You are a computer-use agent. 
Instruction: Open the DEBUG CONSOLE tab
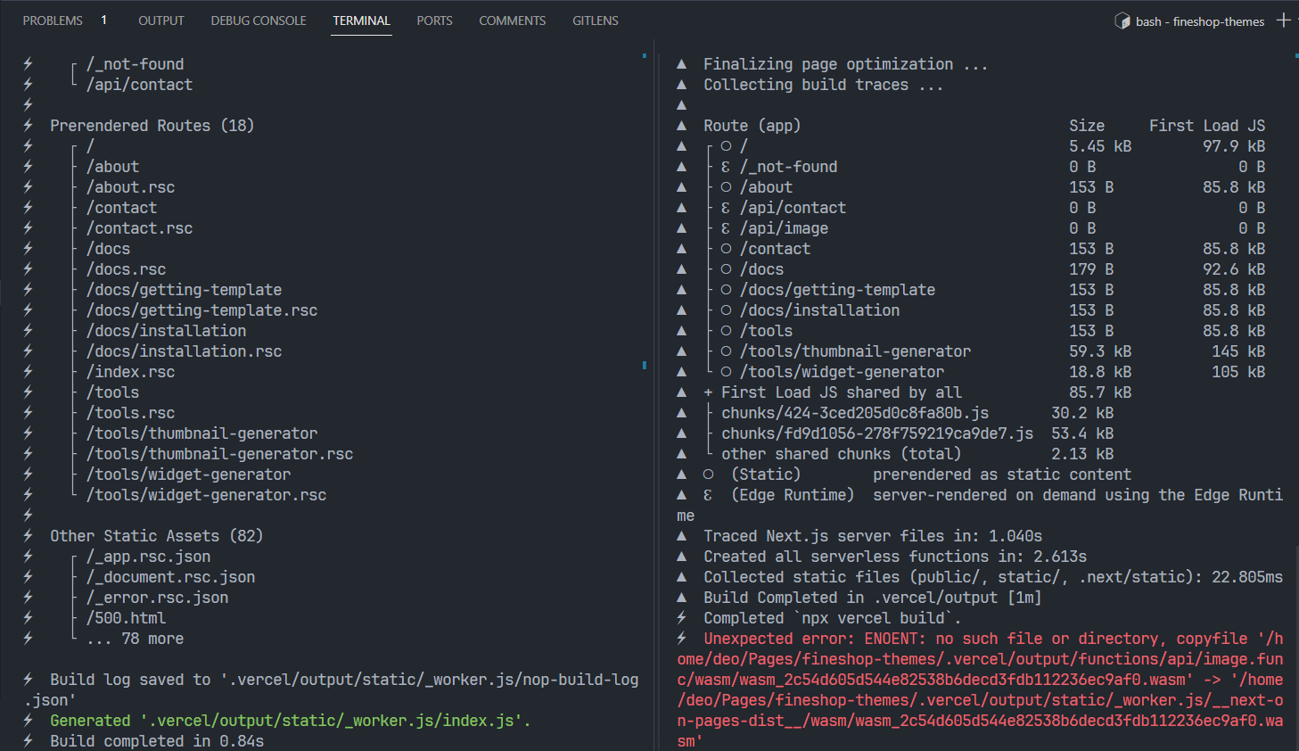point(259,21)
